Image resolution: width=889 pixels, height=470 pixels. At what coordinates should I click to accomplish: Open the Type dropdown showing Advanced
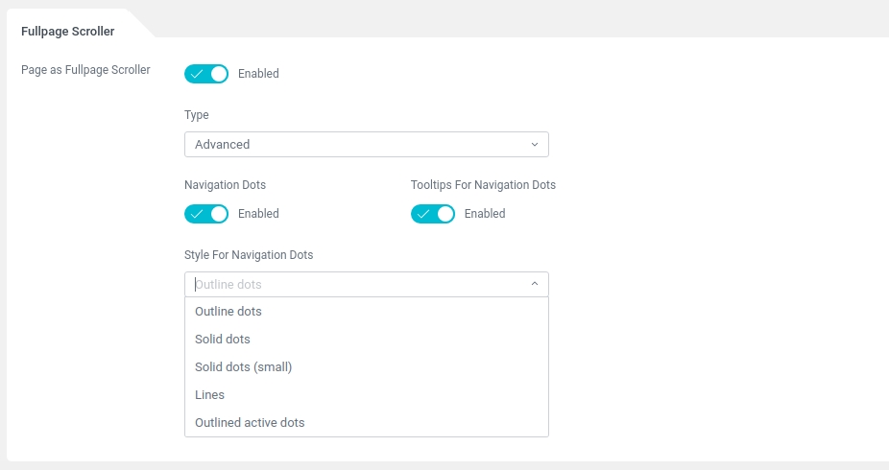[x=366, y=145]
